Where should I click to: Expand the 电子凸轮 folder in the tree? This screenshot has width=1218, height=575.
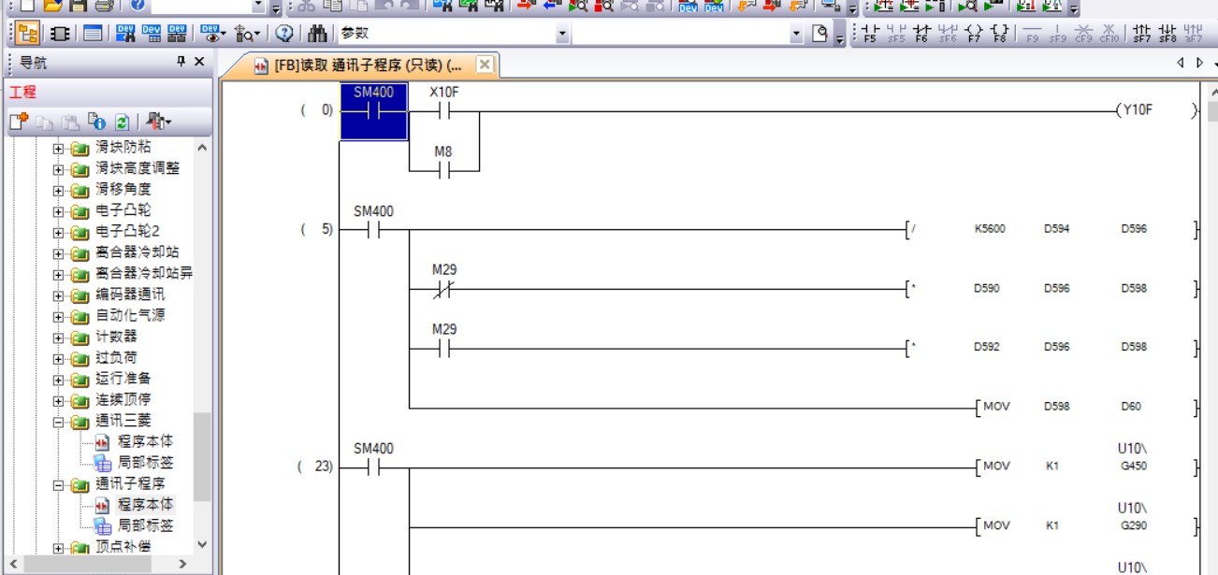pyautogui.click(x=58, y=210)
